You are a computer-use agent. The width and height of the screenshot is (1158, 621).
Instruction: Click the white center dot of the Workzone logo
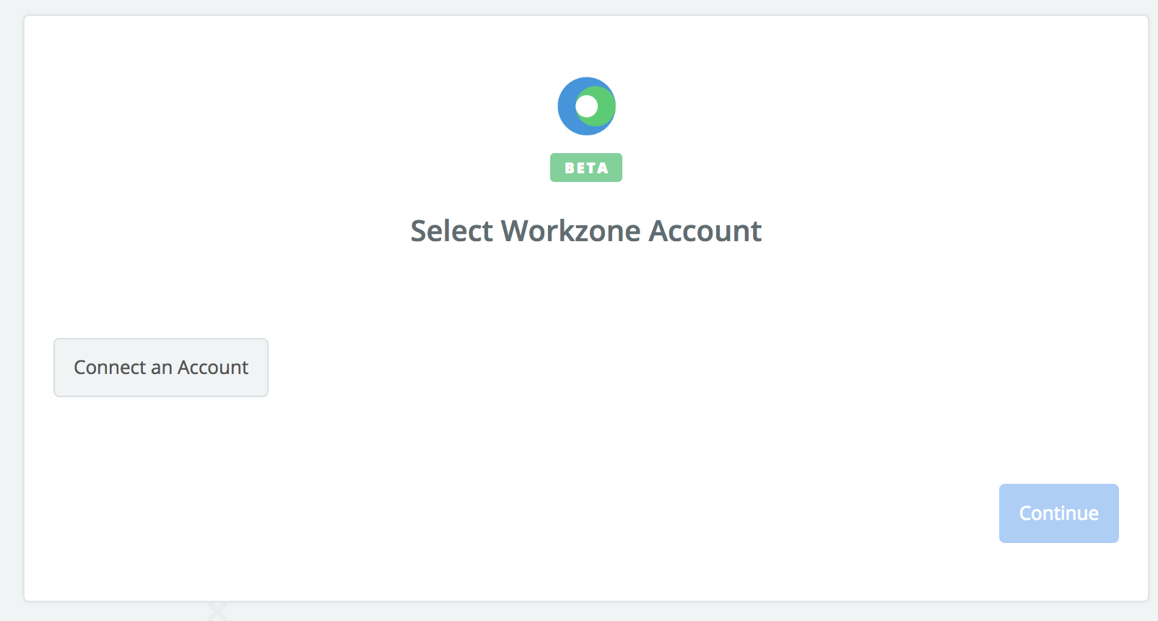pos(587,106)
